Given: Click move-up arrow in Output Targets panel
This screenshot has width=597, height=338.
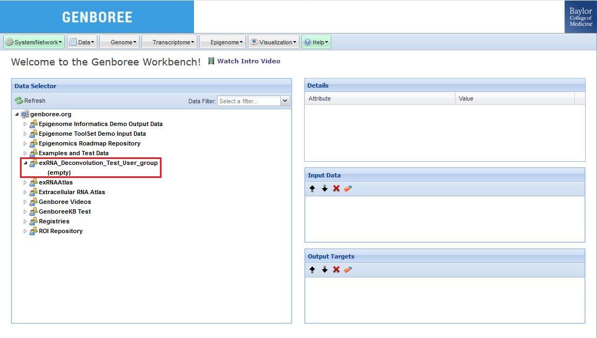Looking at the screenshot, I should coord(312,270).
